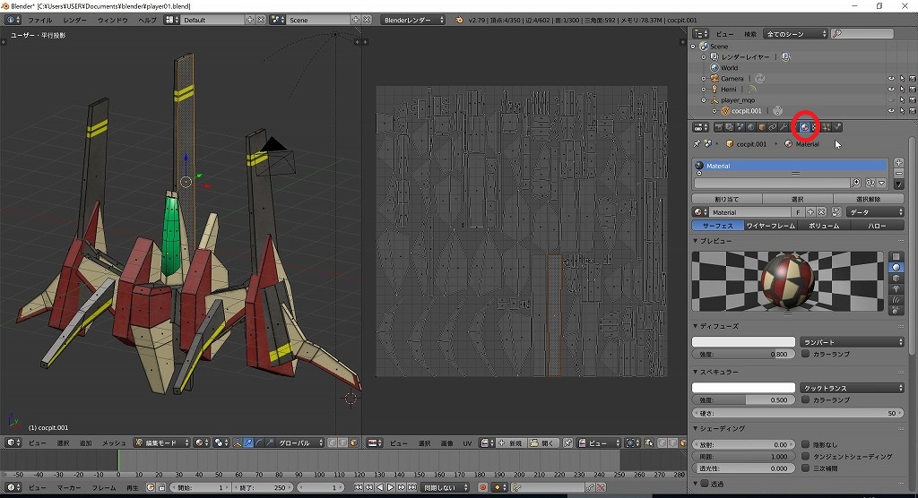Toggle the 3D manipulator widget icon
918x498 pixels.
pos(237,442)
